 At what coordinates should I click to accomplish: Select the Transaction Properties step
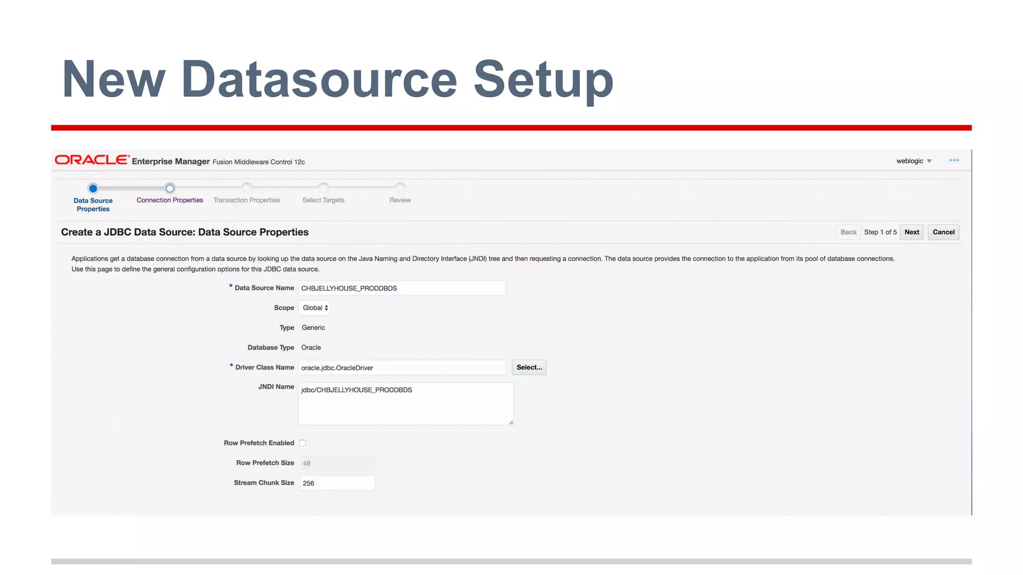[246, 200]
